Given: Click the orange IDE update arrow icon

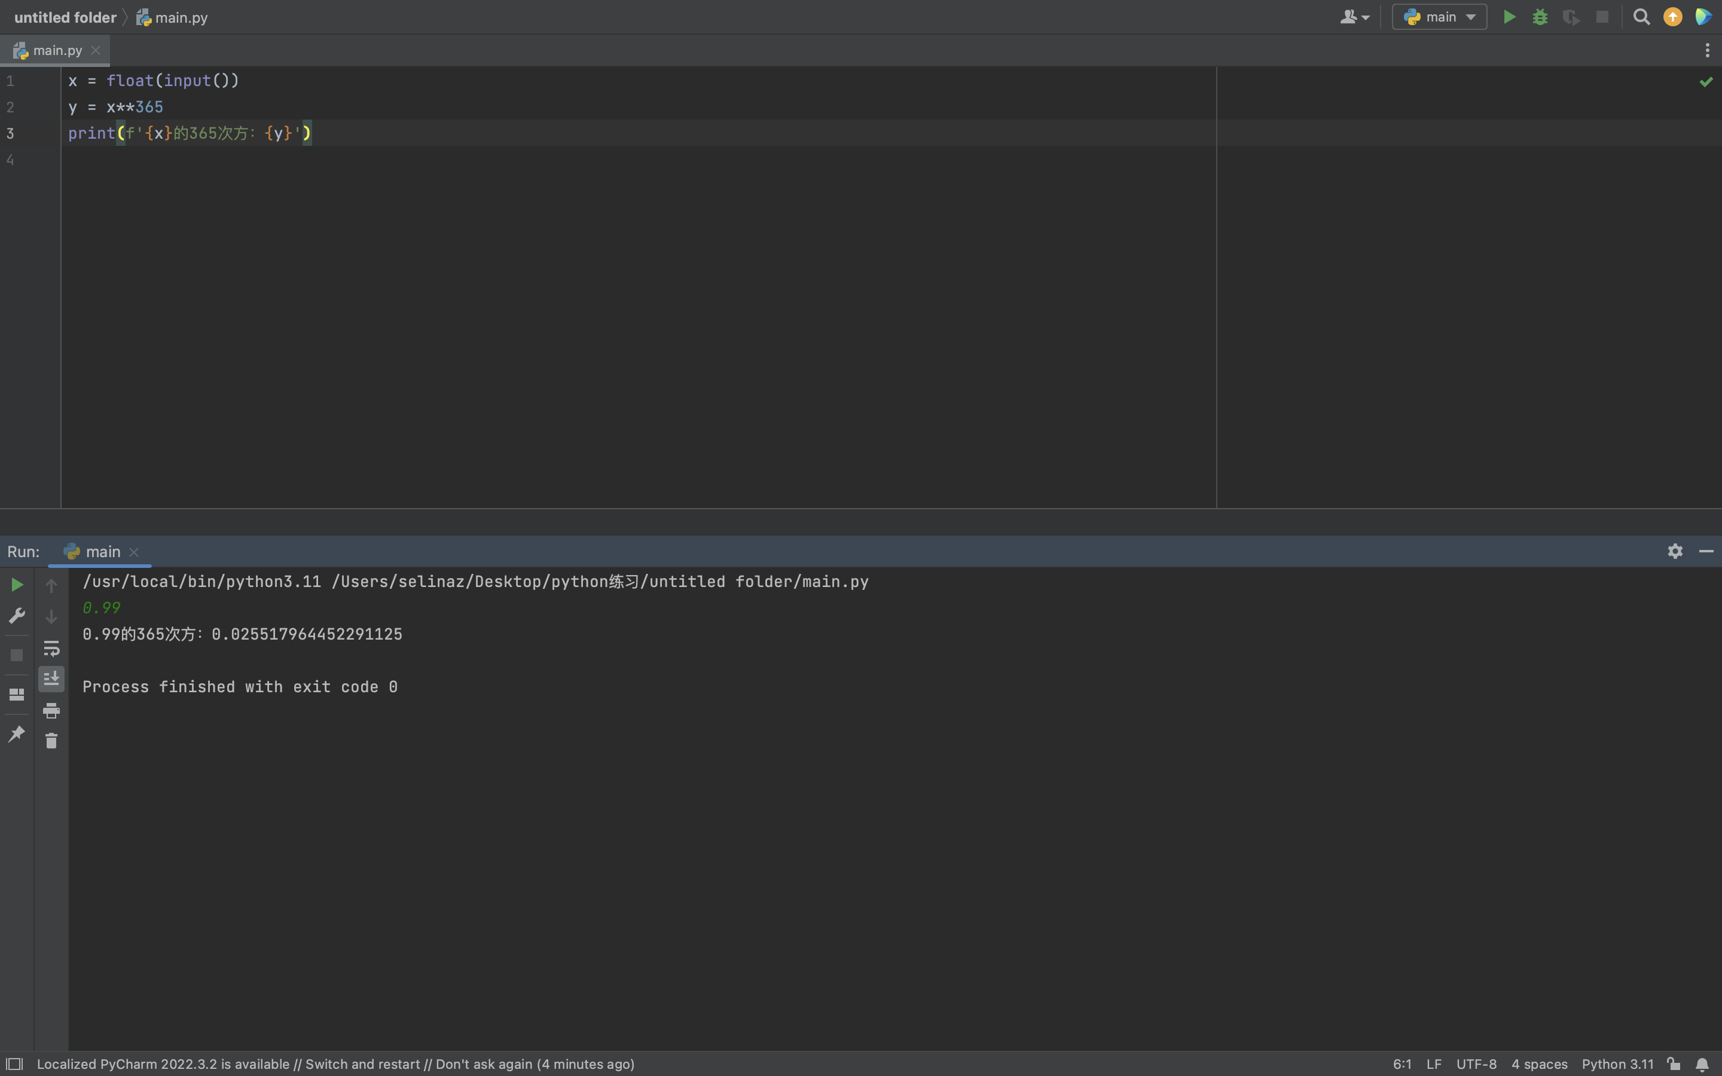Looking at the screenshot, I should click(x=1672, y=17).
